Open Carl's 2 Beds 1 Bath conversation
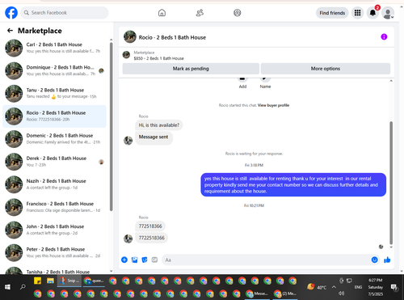Viewport: 404px width, 300px height. [x=54, y=48]
